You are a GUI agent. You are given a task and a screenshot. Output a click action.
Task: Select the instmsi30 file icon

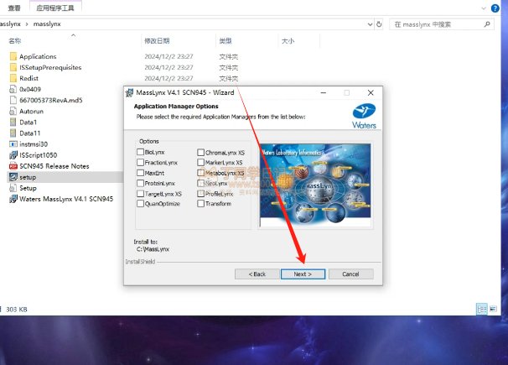coord(13,144)
